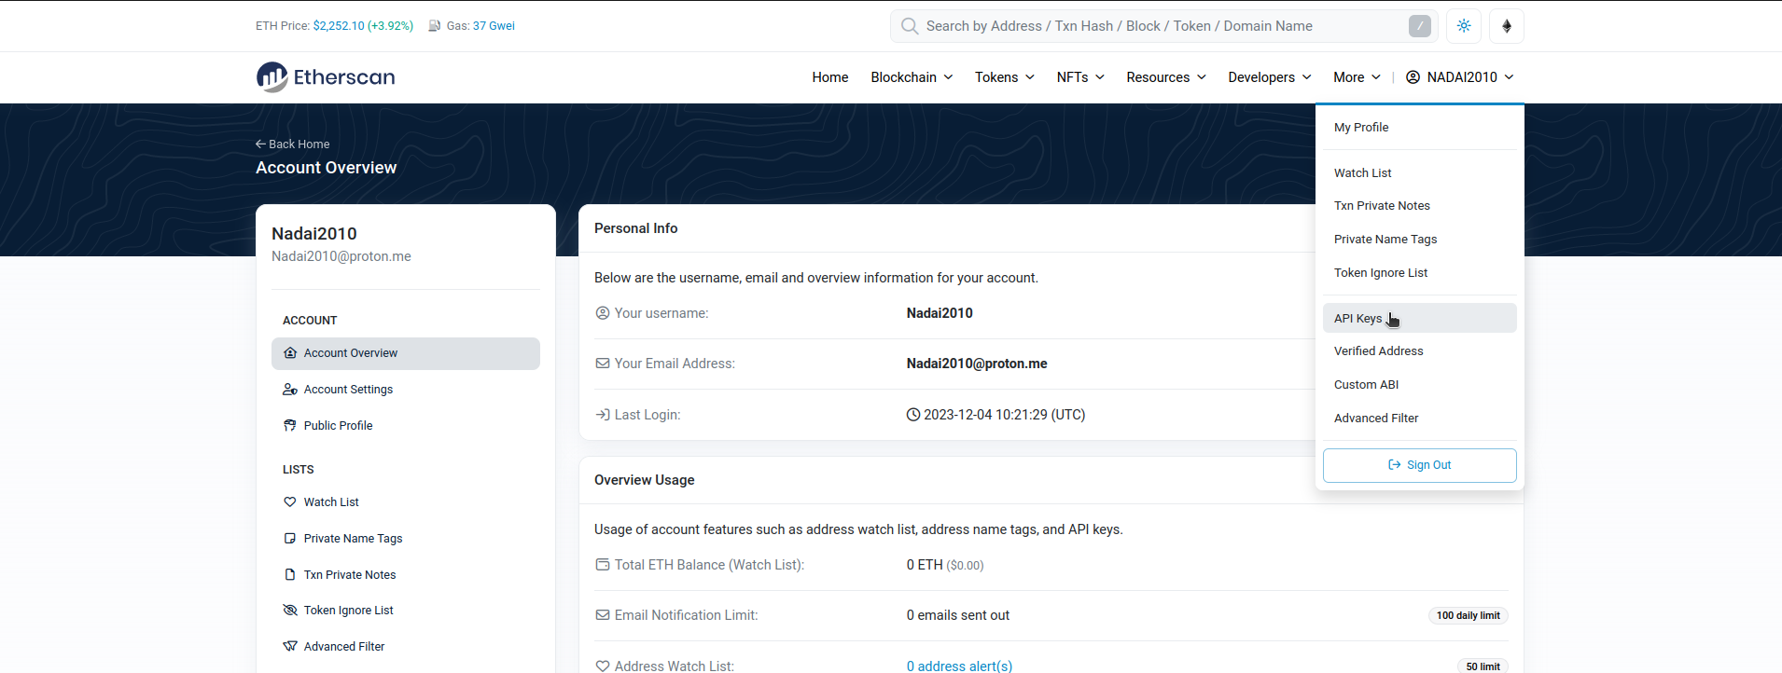The image size is (1782, 673).
Task: Click the Back Home link
Action: coord(293,144)
